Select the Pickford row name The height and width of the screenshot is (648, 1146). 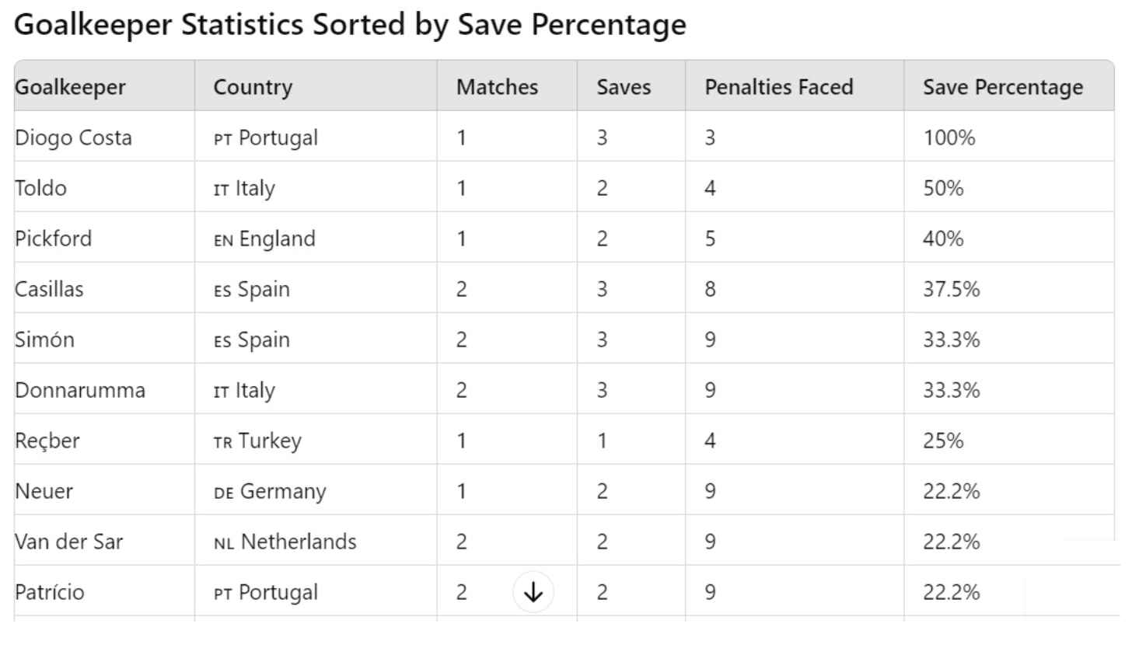(x=53, y=239)
